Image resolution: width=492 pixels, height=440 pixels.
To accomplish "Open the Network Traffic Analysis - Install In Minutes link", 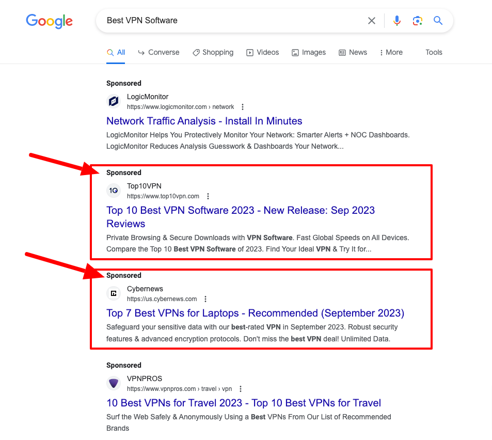I will 204,121.
